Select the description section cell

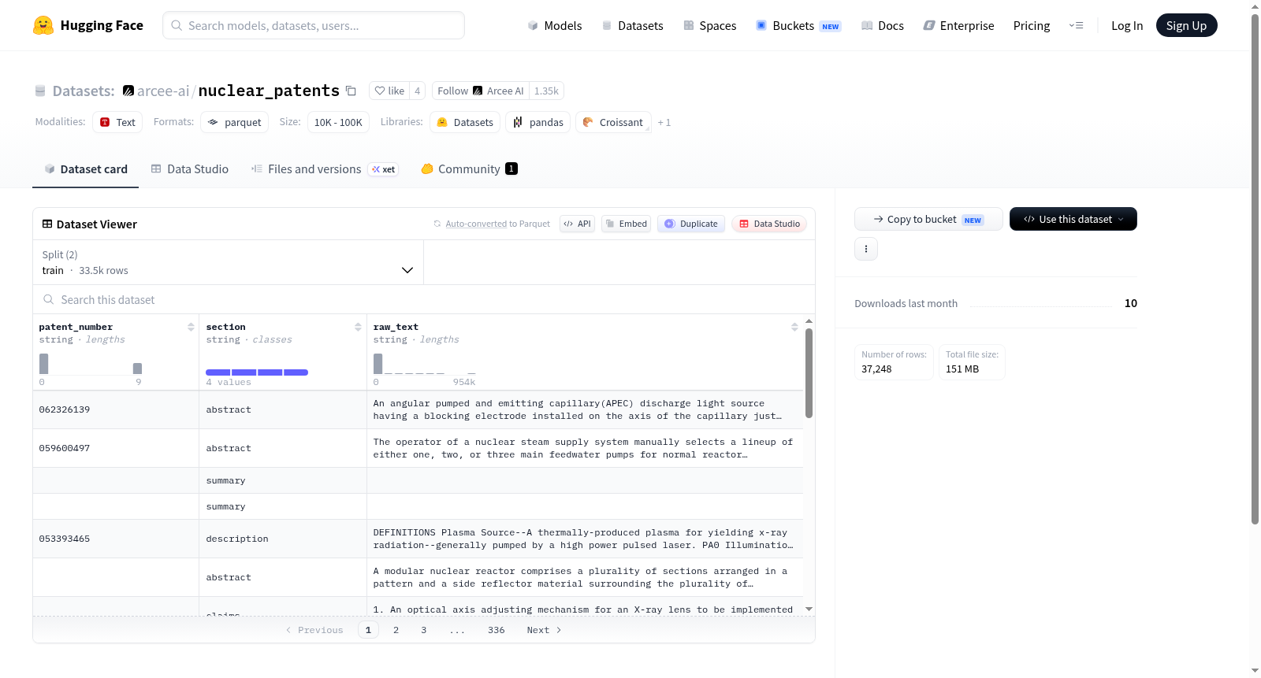283,539
